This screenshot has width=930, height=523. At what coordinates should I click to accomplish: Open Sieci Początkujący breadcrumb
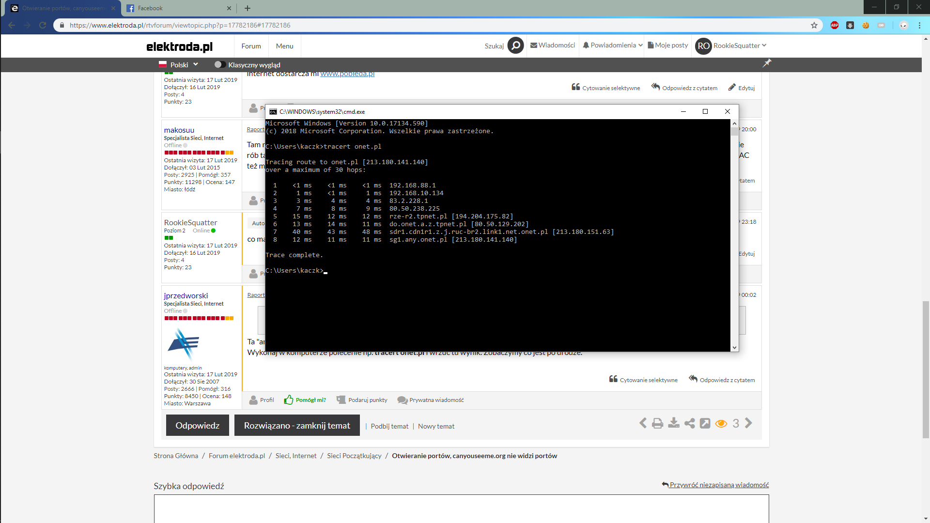[354, 456]
